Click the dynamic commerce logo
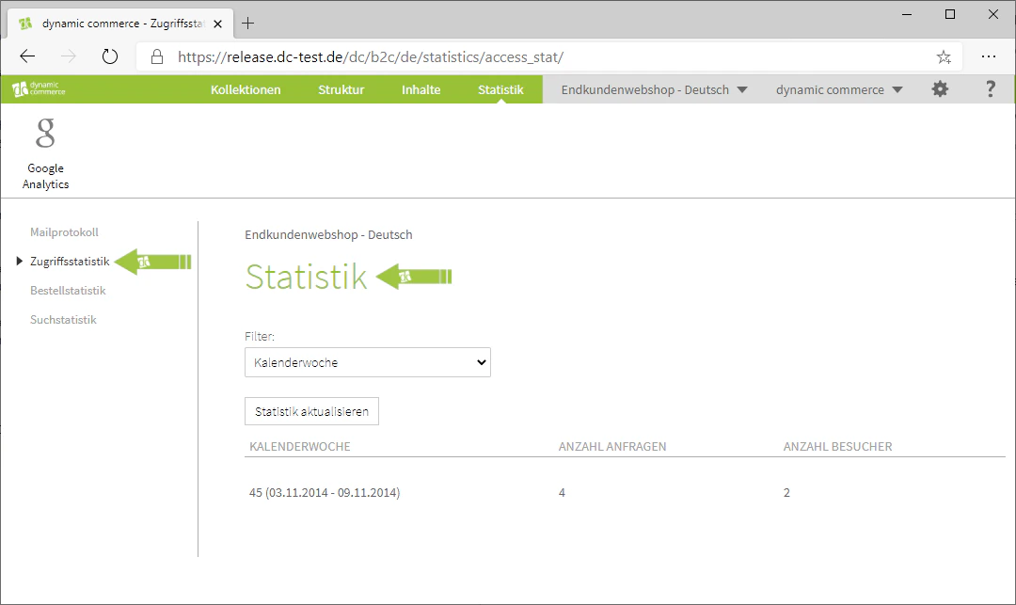 (x=39, y=88)
